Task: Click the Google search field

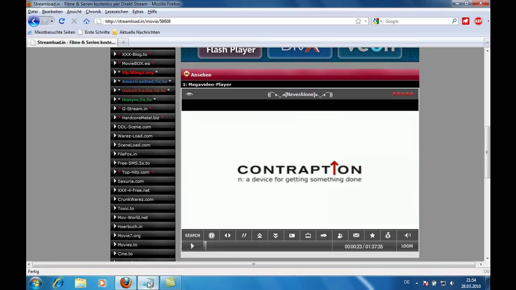Action: tap(417, 21)
